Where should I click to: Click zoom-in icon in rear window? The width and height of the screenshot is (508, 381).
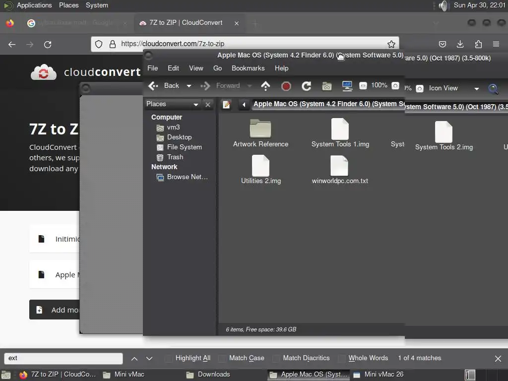coord(420,88)
